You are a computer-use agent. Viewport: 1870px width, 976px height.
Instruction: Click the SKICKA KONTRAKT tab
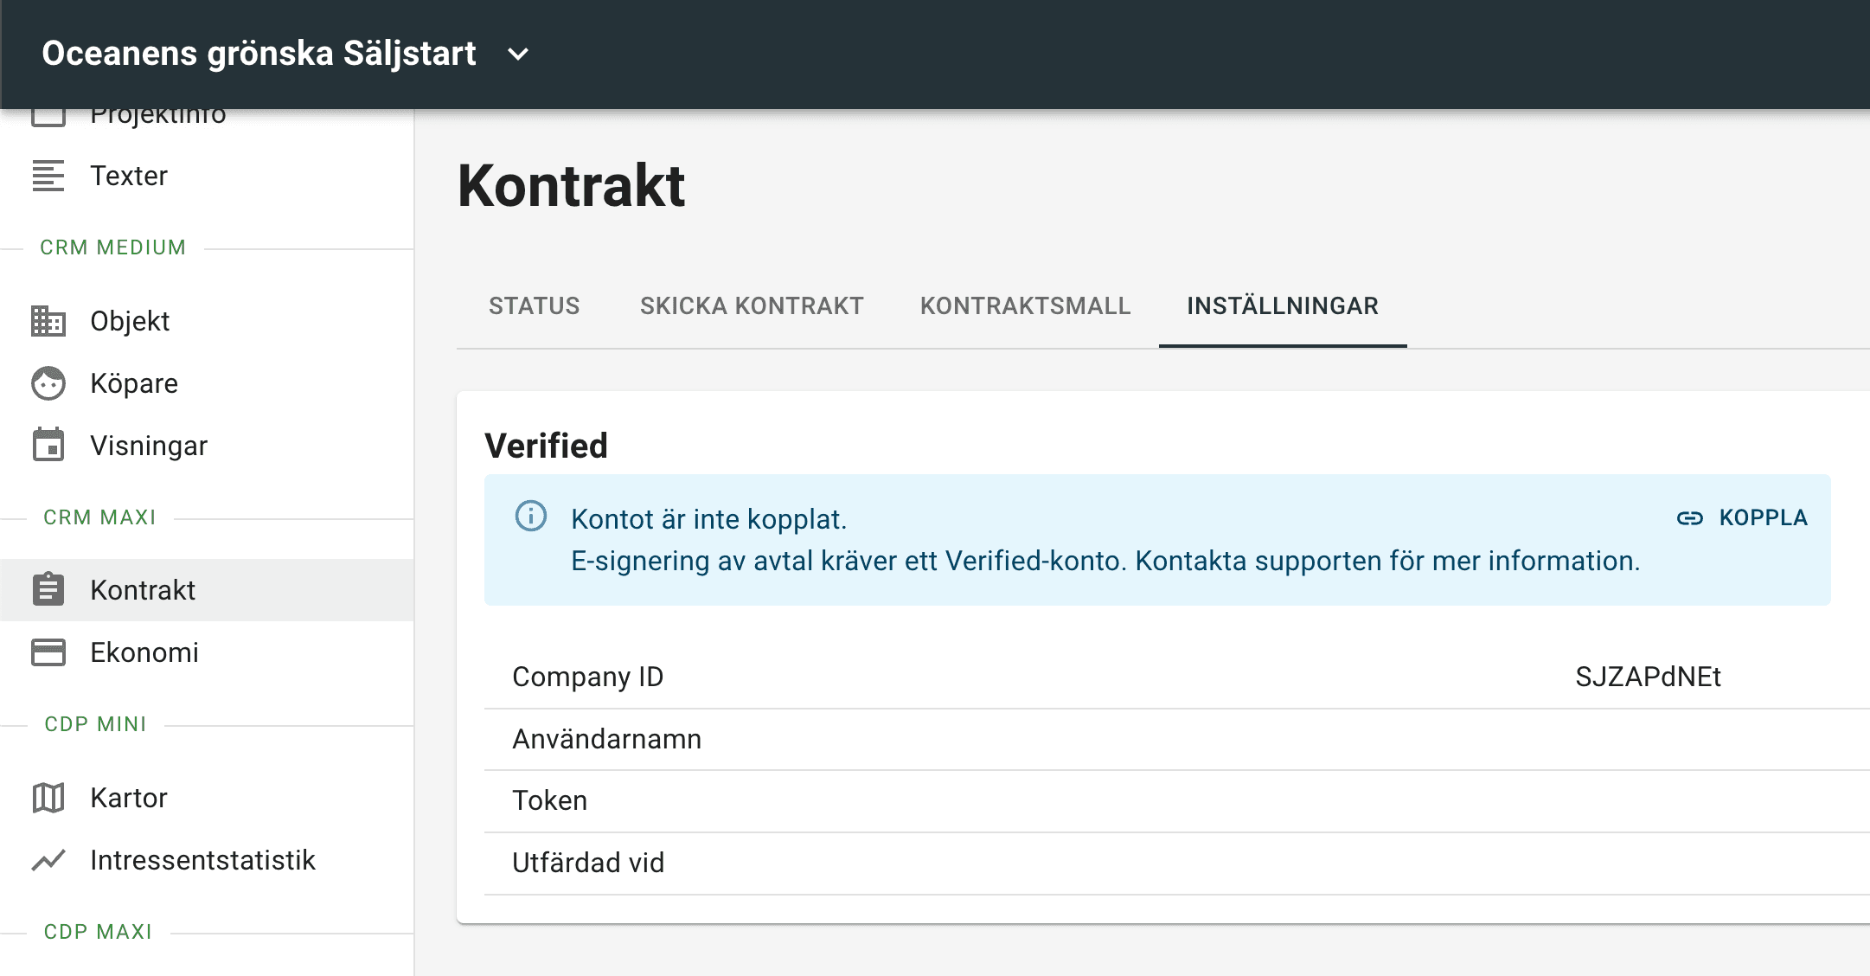coord(750,305)
